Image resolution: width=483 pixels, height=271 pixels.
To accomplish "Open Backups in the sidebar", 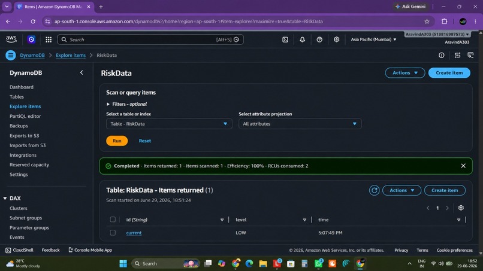I will pyautogui.click(x=19, y=126).
